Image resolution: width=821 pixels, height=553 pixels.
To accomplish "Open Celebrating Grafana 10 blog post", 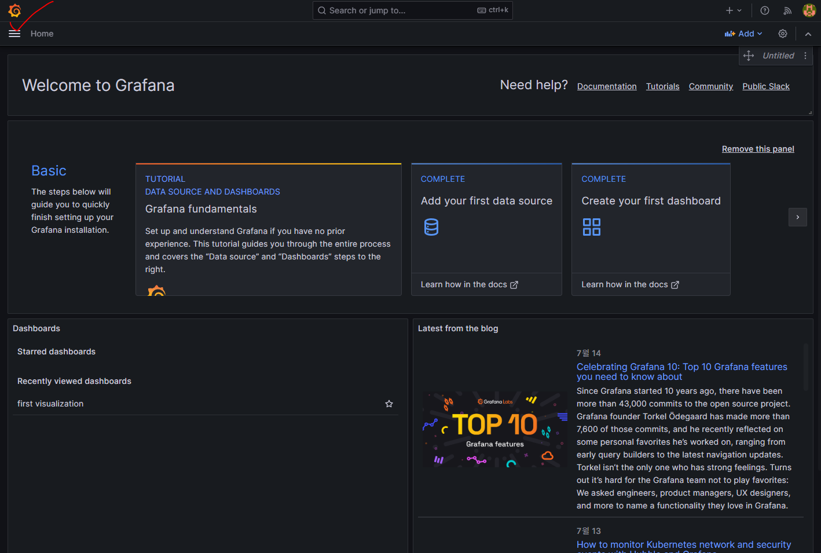I will pyautogui.click(x=682, y=372).
